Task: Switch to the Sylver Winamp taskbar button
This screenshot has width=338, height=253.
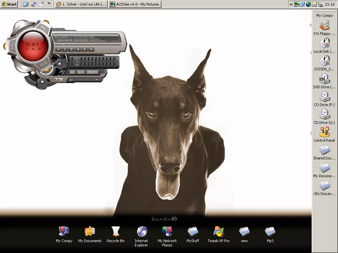Action: [81, 4]
